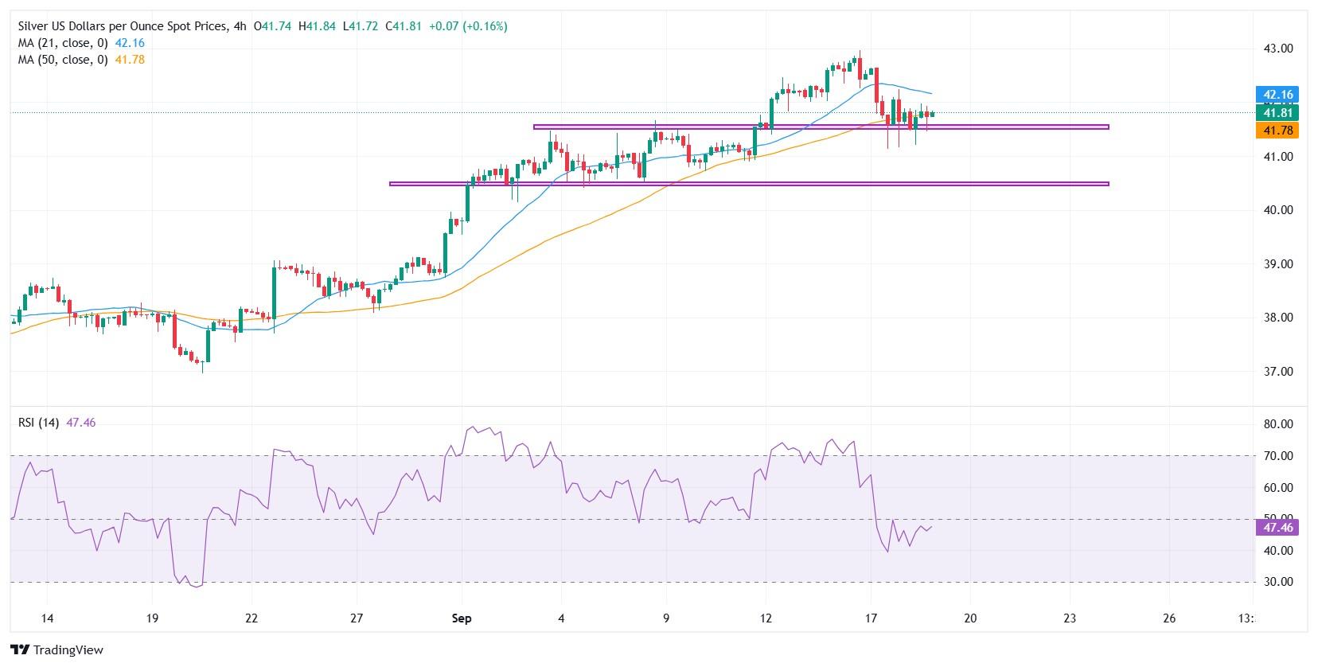This screenshot has width=1318, height=667.
Task: Click the blue 42.16 price tag
Action: click(1277, 95)
